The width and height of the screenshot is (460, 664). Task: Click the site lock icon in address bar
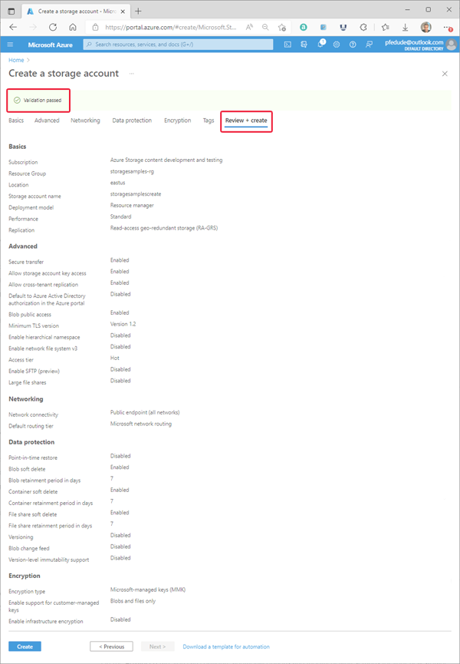click(x=96, y=27)
